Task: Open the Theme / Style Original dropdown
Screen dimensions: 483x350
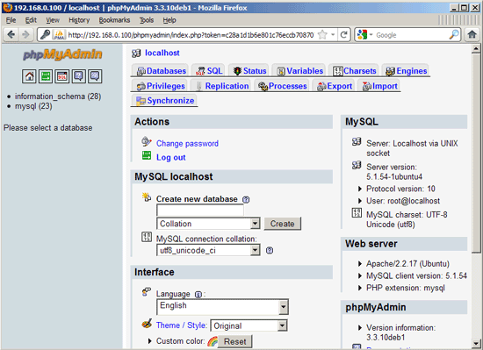Action: click(x=249, y=325)
